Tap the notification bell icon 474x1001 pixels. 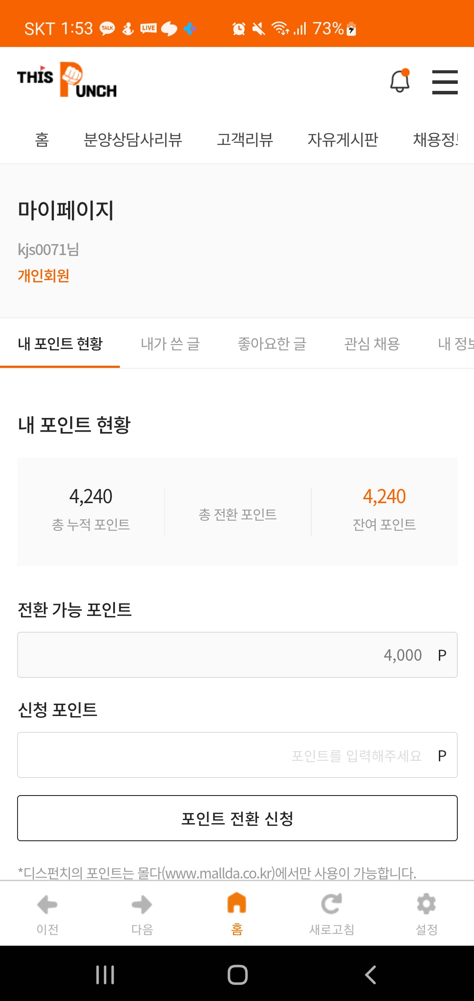(x=400, y=81)
